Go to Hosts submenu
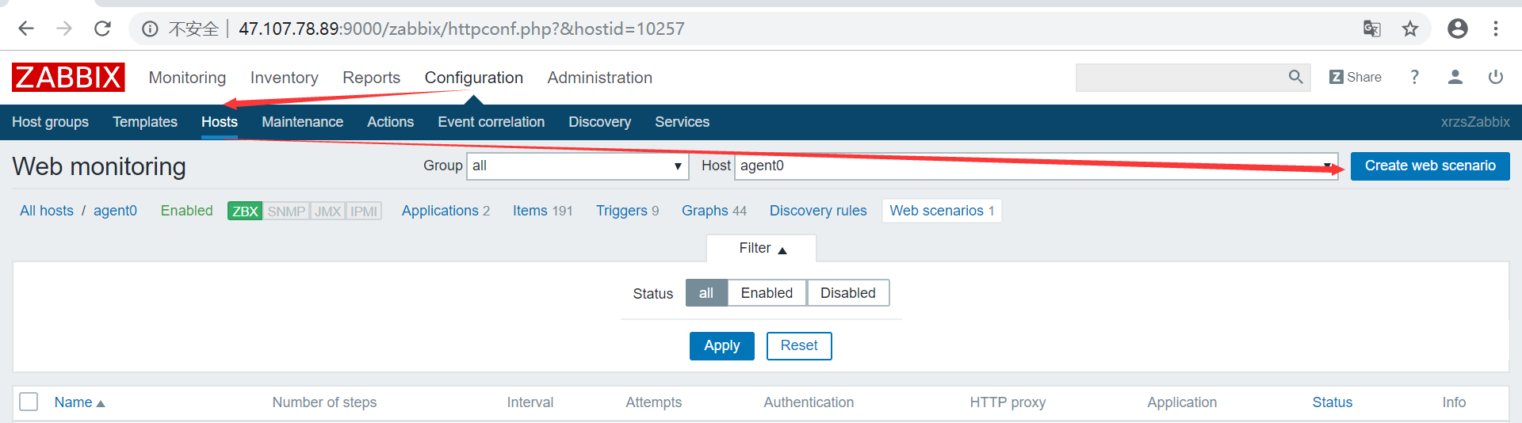Viewport: 1522px width, 423px height. 220,122
